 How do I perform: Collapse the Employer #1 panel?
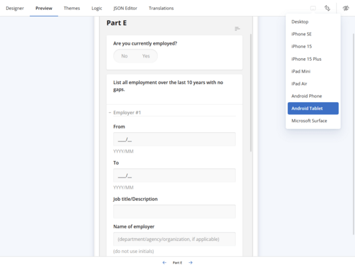(x=110, y=113)
